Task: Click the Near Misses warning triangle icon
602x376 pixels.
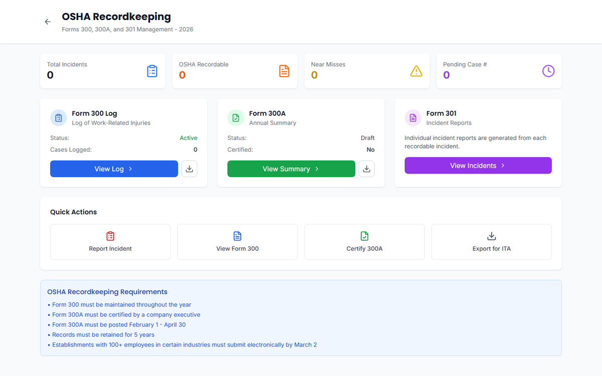Action: 416,71
